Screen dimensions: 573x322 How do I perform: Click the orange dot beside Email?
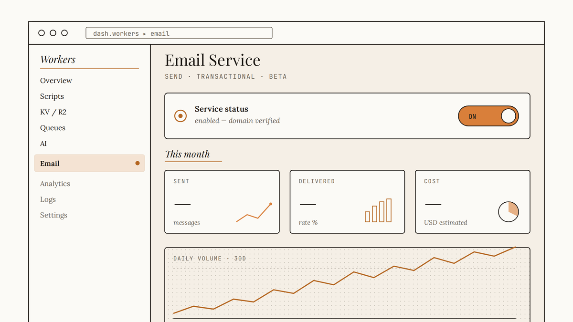(x=138, y=163)
